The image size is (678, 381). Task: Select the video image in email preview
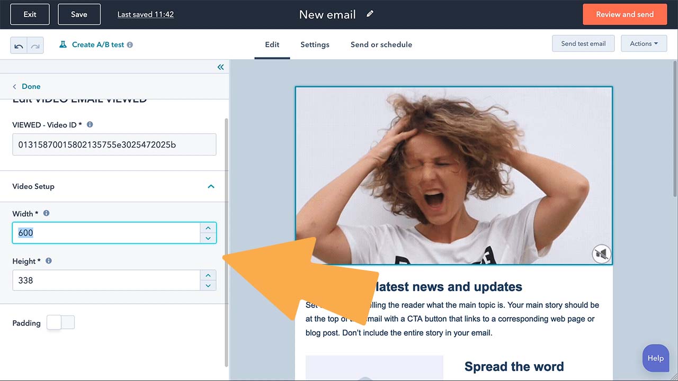(x=454, y=176)
